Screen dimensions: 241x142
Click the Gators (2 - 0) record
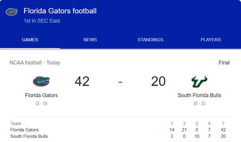click(x=41, y=103)
